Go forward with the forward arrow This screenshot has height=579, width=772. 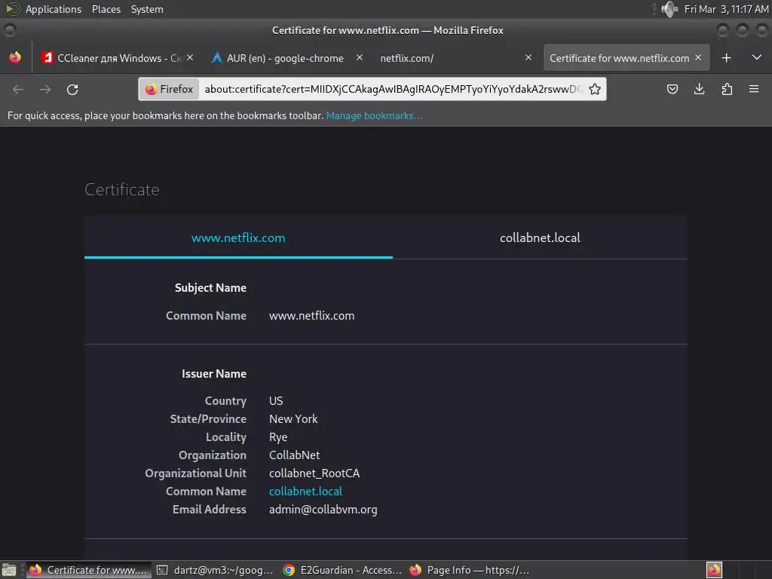coord(45,89)
